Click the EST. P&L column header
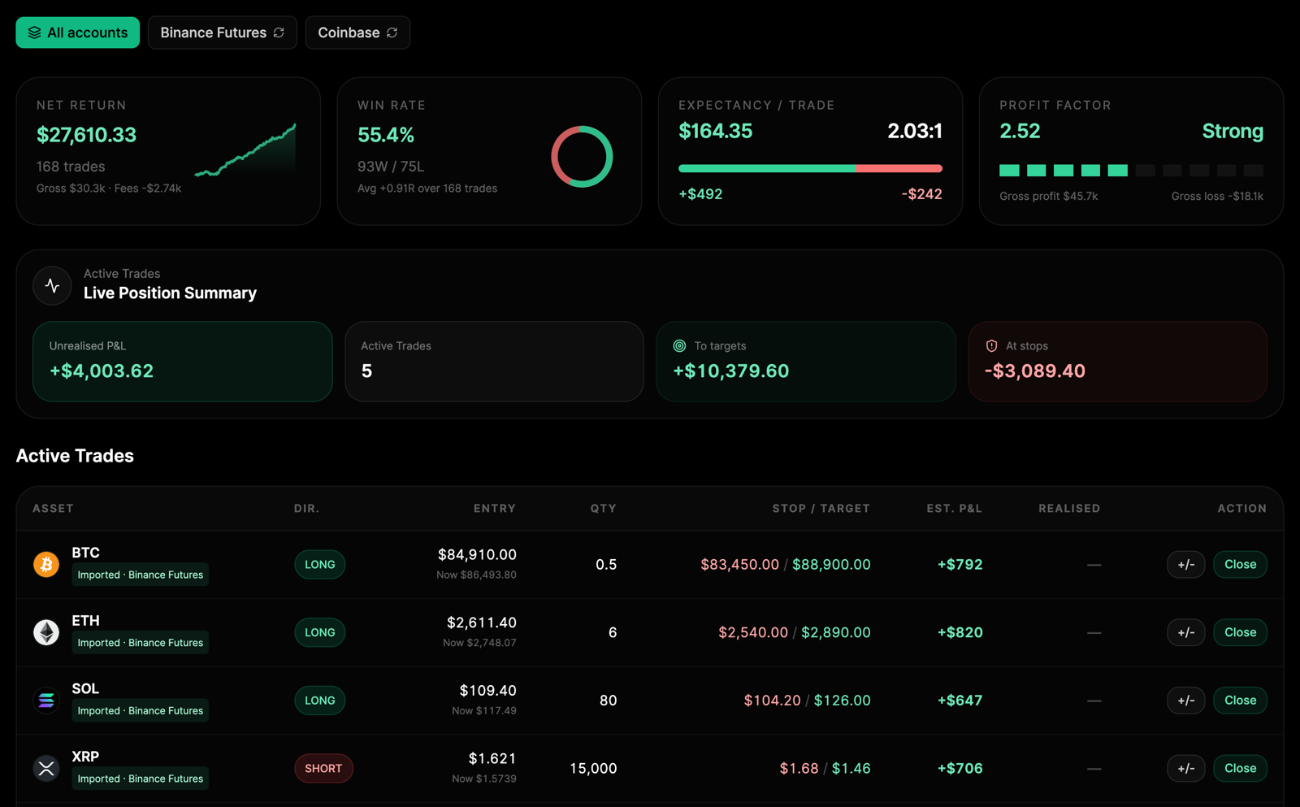Screen dimensions: 1300x807 [954, 508]
